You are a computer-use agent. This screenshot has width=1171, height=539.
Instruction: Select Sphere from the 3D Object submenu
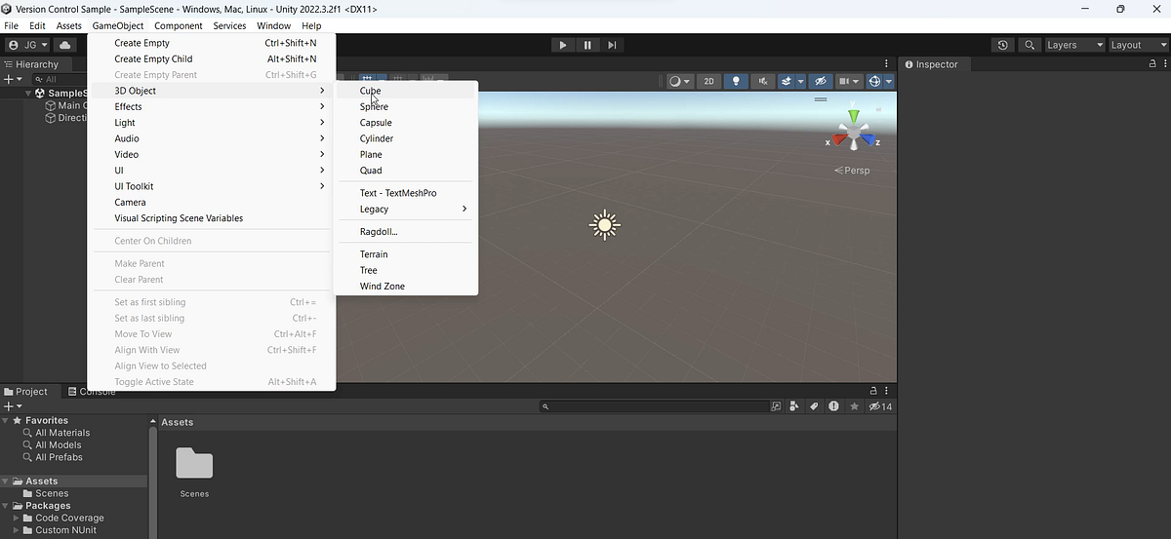[406, 106]
